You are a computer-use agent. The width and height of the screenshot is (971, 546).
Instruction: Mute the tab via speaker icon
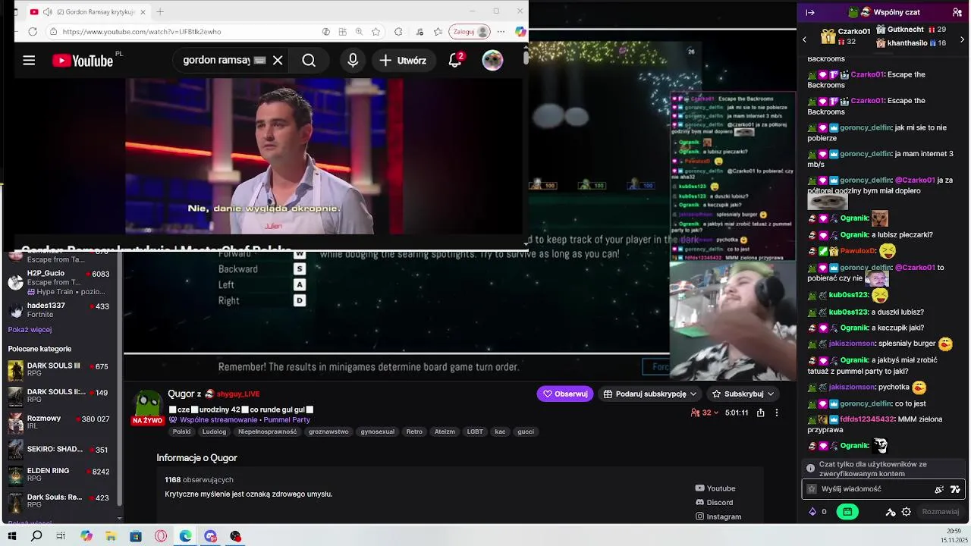48,12
